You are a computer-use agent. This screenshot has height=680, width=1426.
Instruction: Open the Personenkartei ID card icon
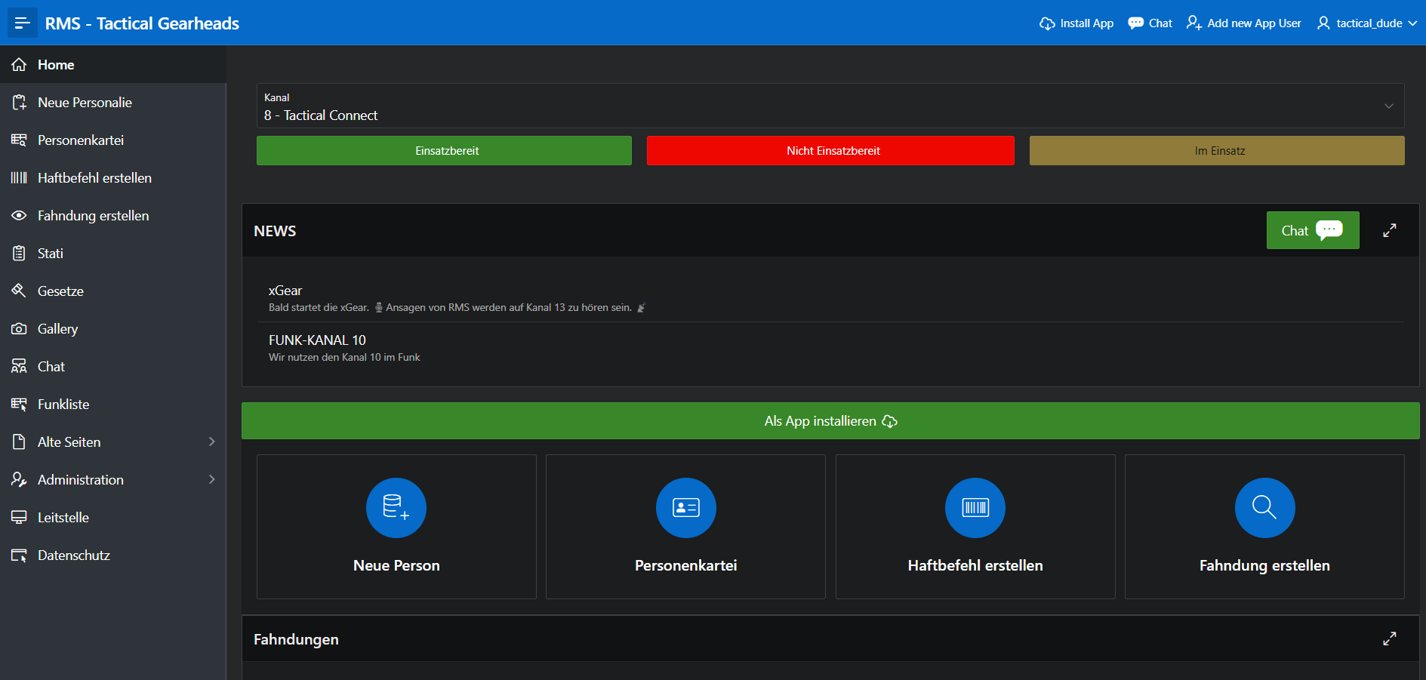685,508
